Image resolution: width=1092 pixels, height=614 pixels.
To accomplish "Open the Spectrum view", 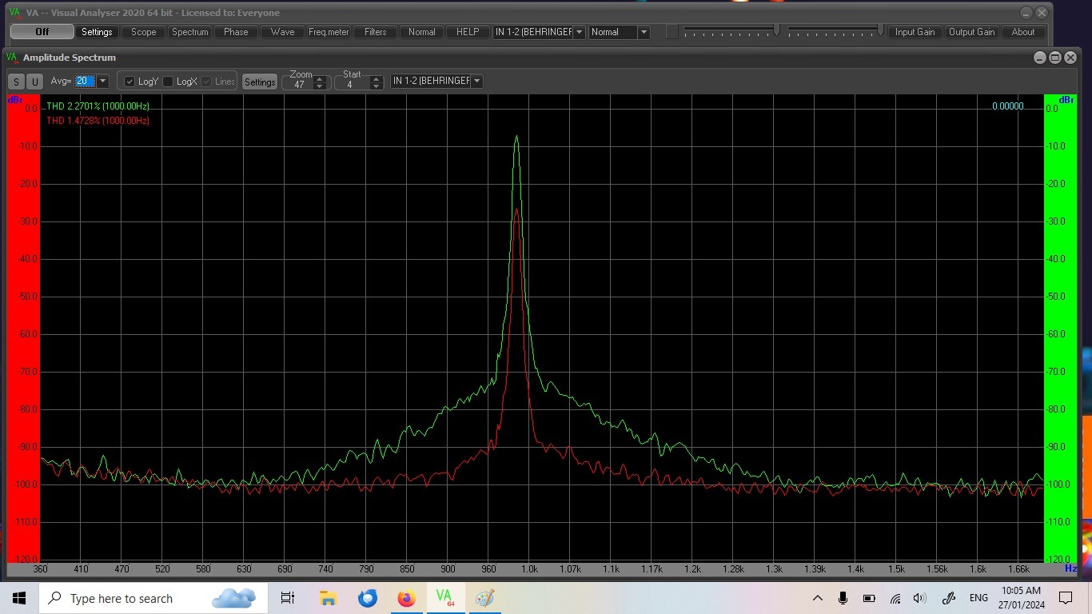I will (189, 32).
